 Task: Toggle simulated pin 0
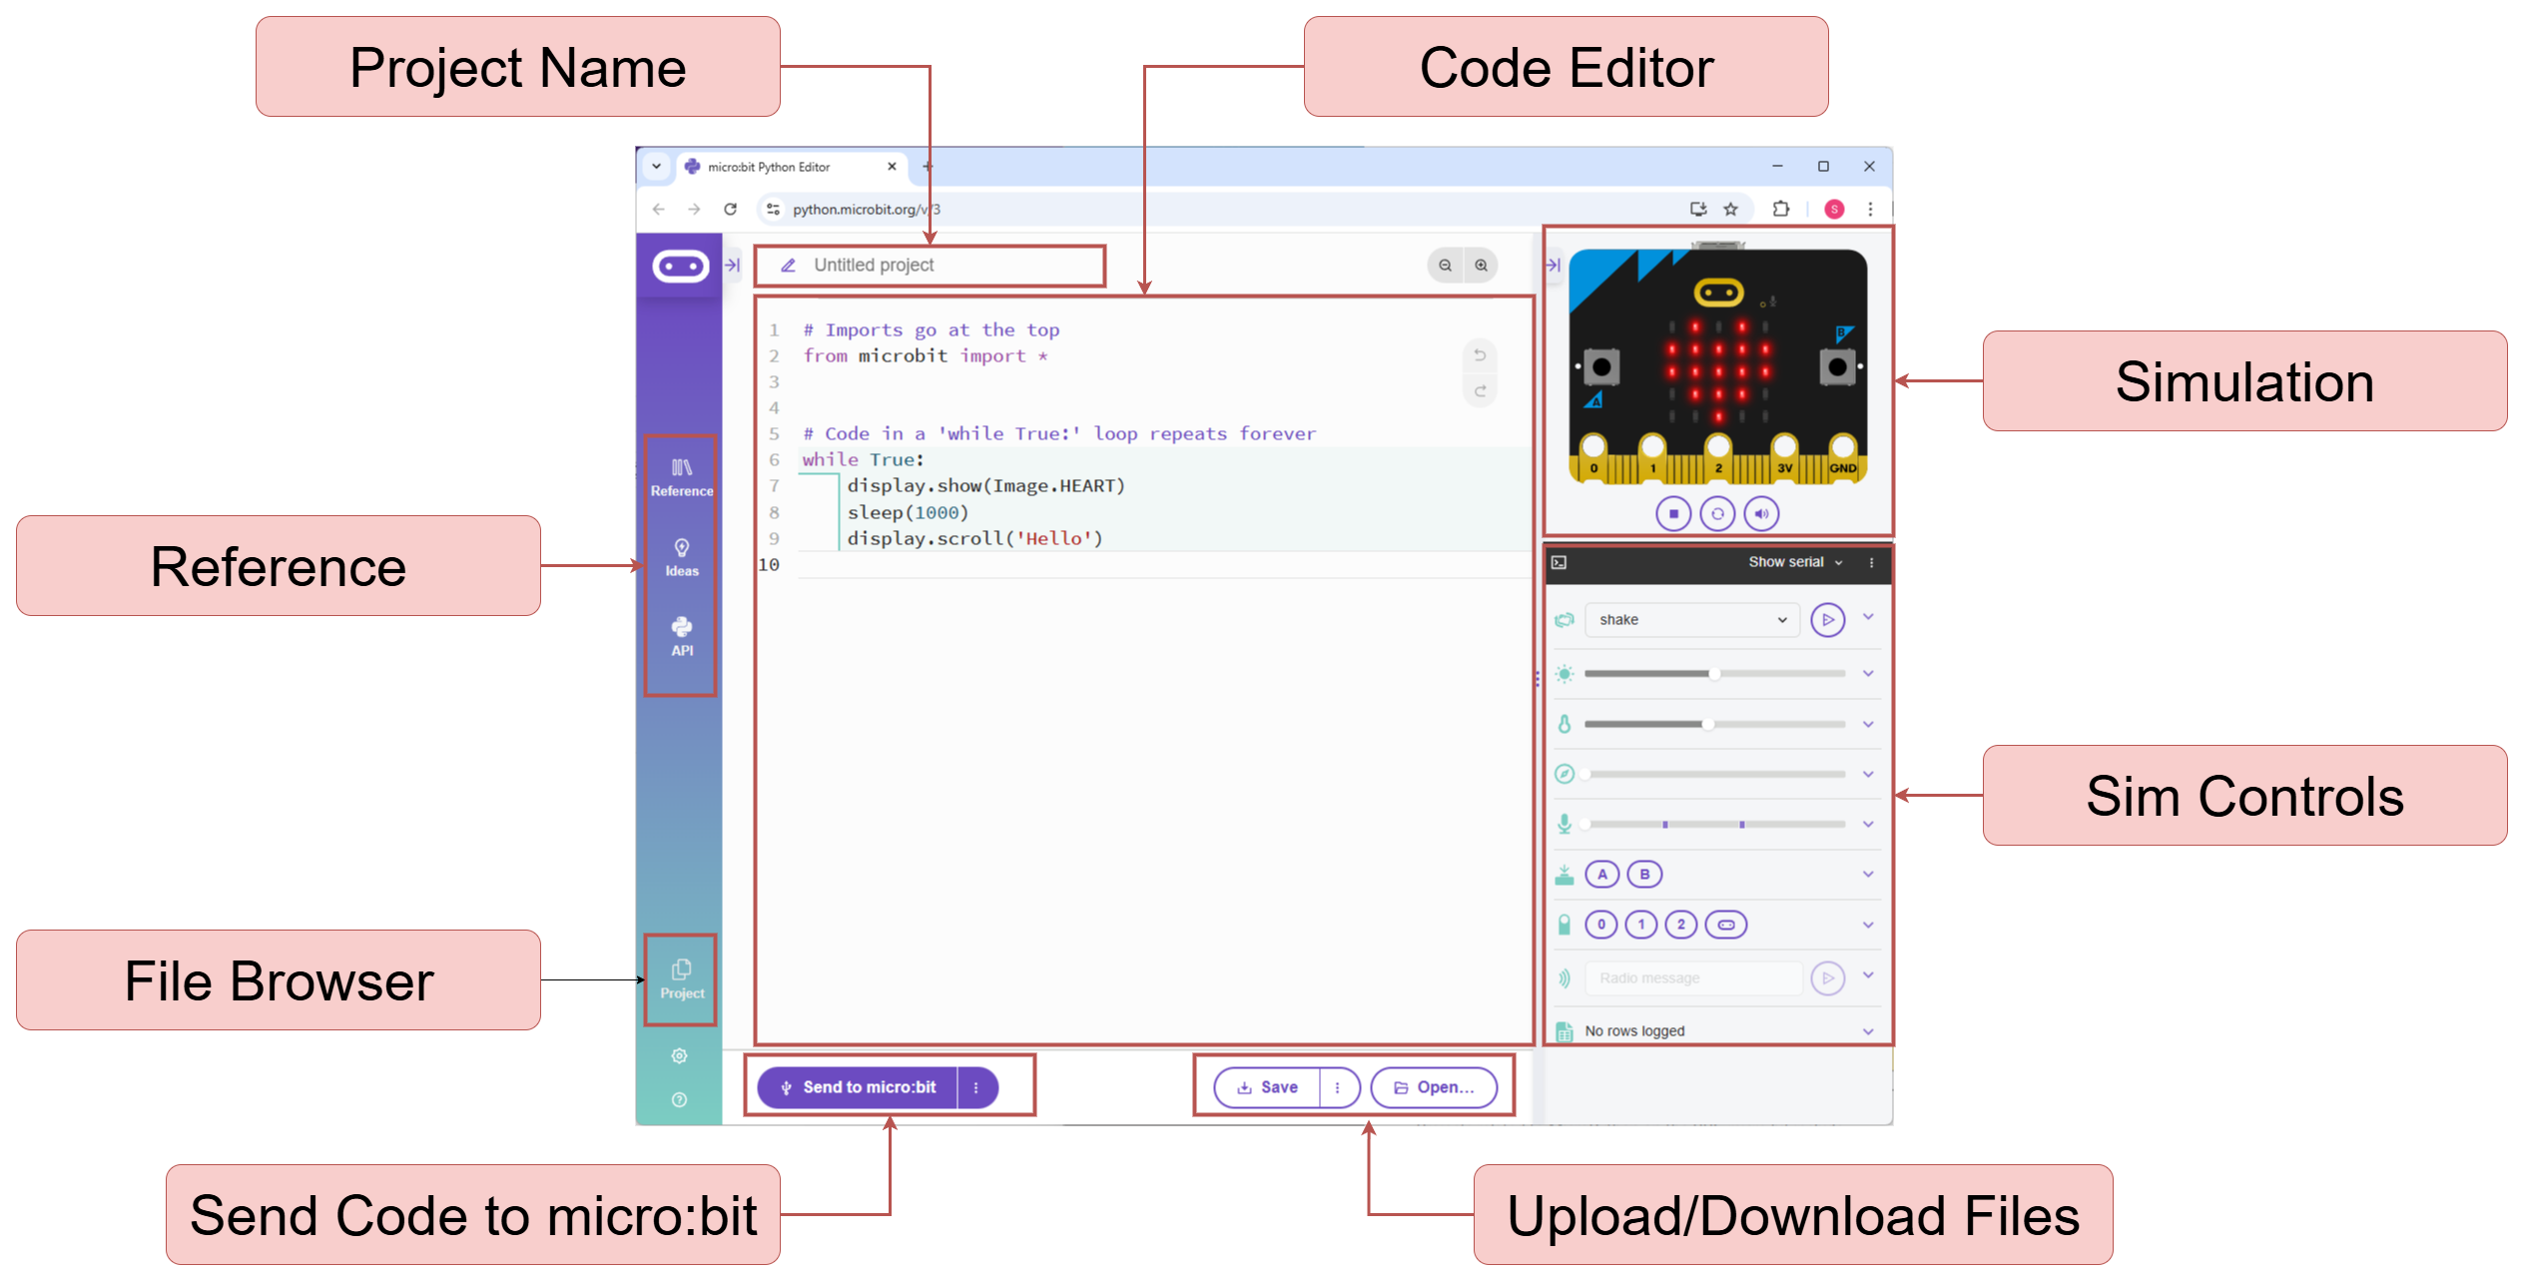click(1601, 925)
